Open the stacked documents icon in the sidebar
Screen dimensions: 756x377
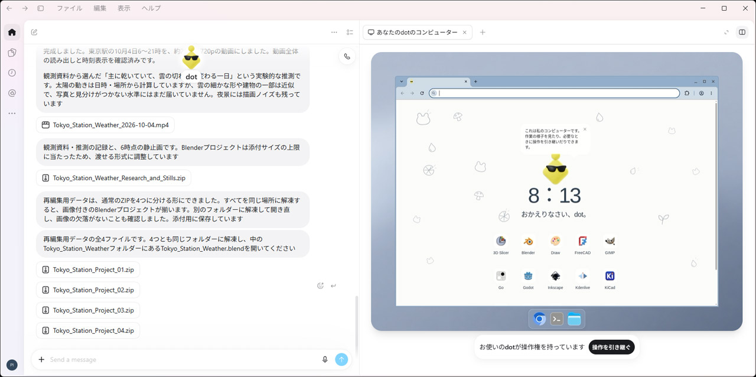click(x=12, y=53)
